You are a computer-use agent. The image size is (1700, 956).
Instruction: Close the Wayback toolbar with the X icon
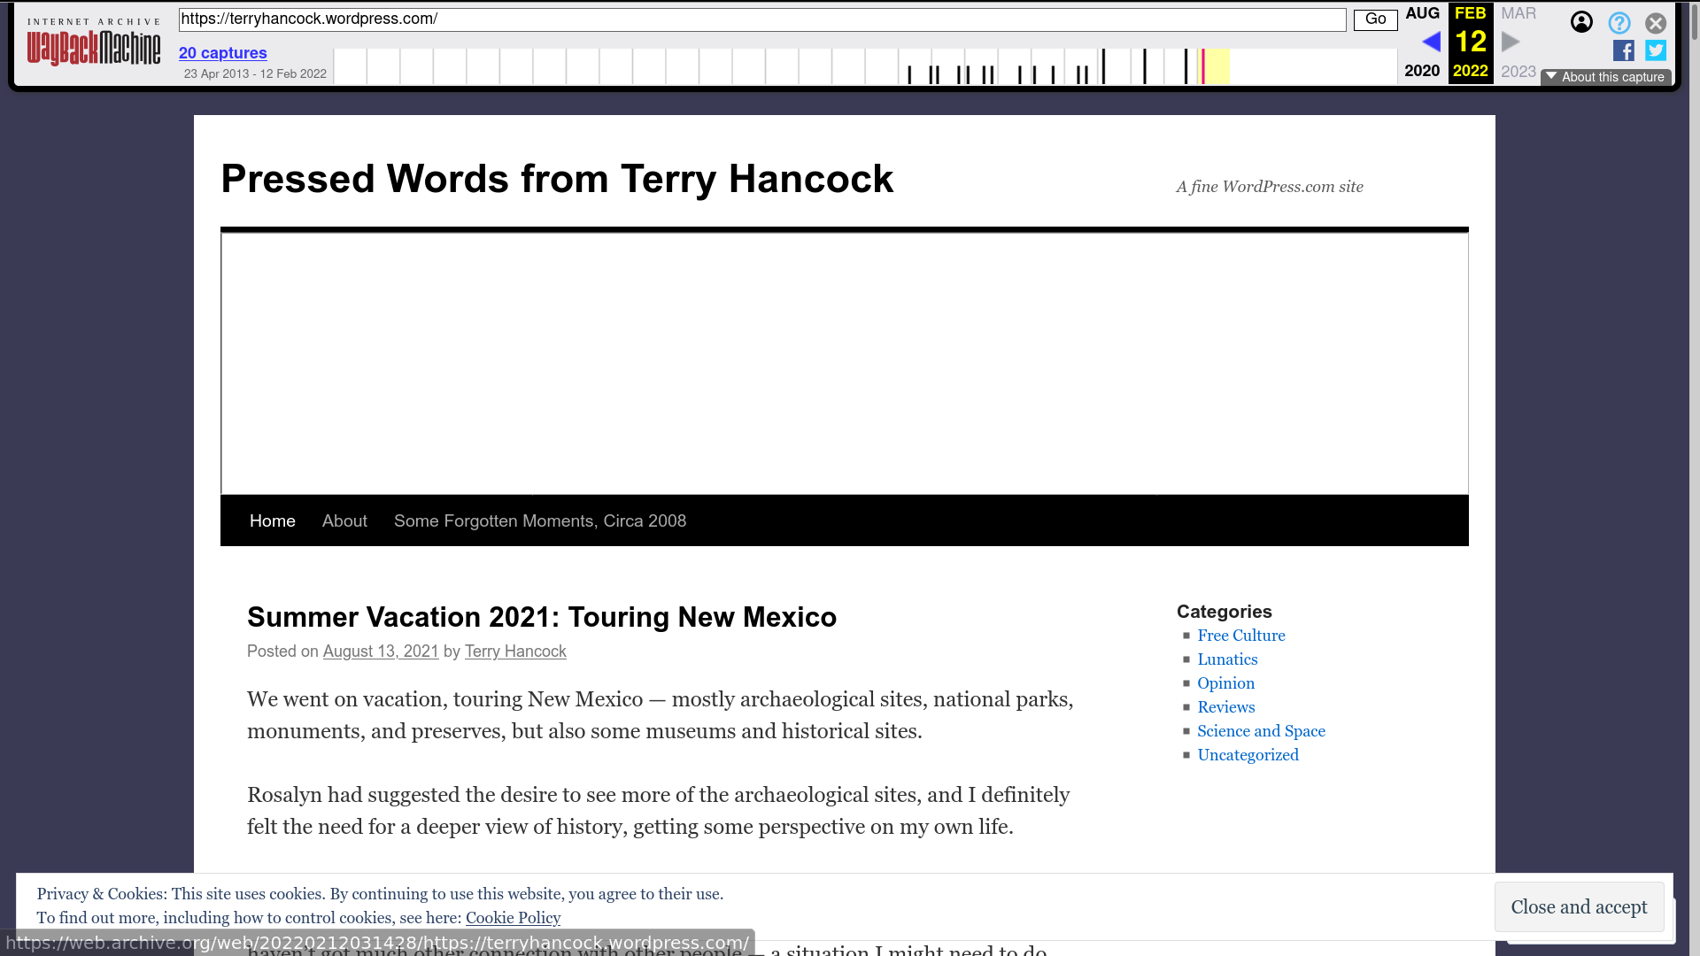tap(1656, 23)
